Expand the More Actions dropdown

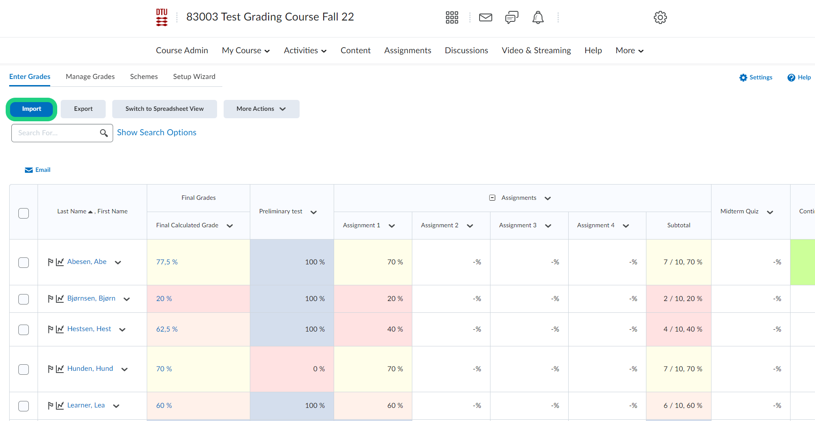[261, 109]
